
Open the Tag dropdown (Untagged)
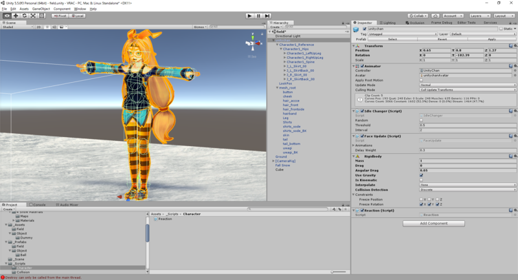(x=403, y=34)
